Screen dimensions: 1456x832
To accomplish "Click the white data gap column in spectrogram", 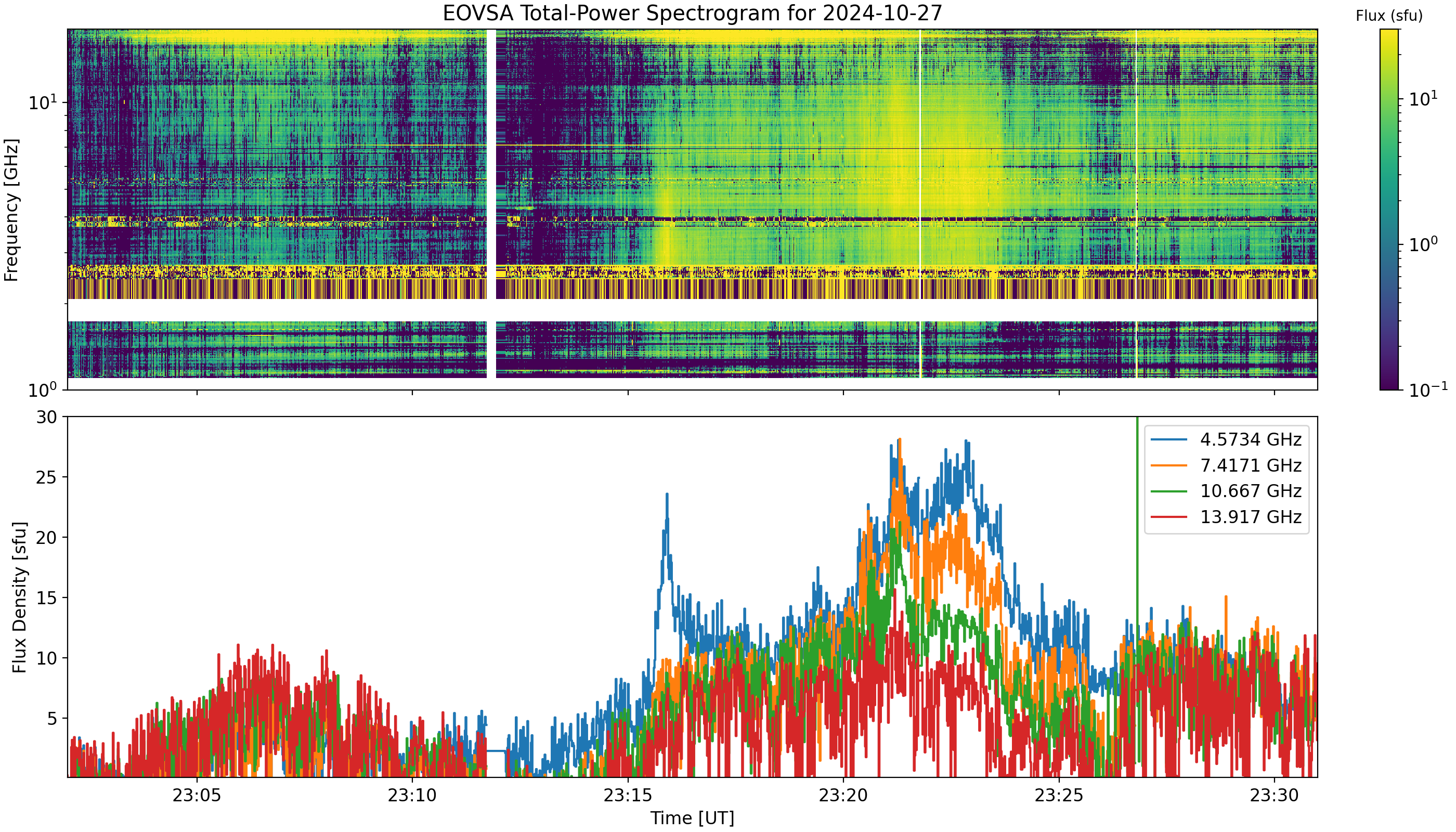I will [x=491, y=203].
